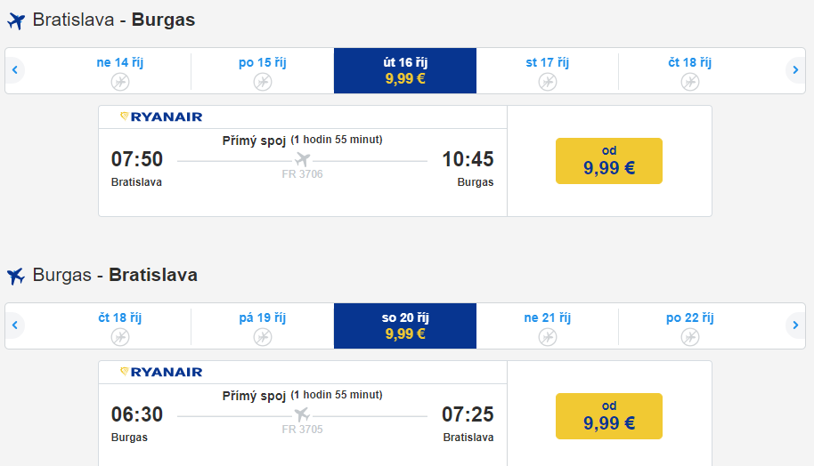Click the yellow 9,99 € button for Burgas–Bratislava
The height and width of the screenshot is (466, 814).
click(x=609, y=416)
